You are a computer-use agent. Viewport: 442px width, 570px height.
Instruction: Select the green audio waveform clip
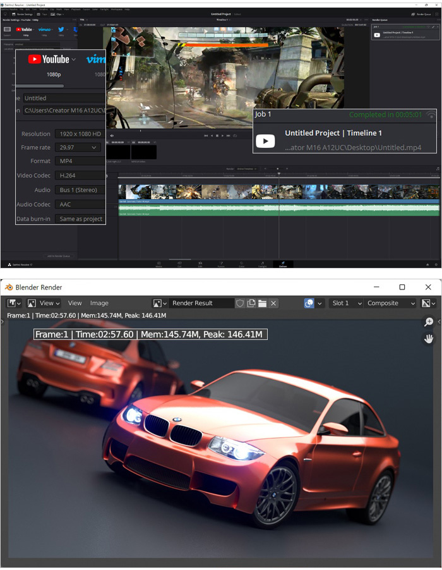pyautogui.click(x=279, y=209)
